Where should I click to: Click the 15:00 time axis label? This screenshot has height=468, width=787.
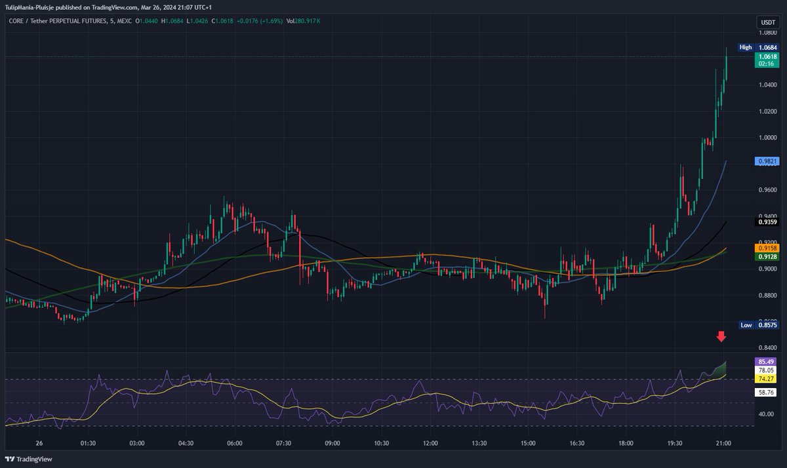pos(528,444)
